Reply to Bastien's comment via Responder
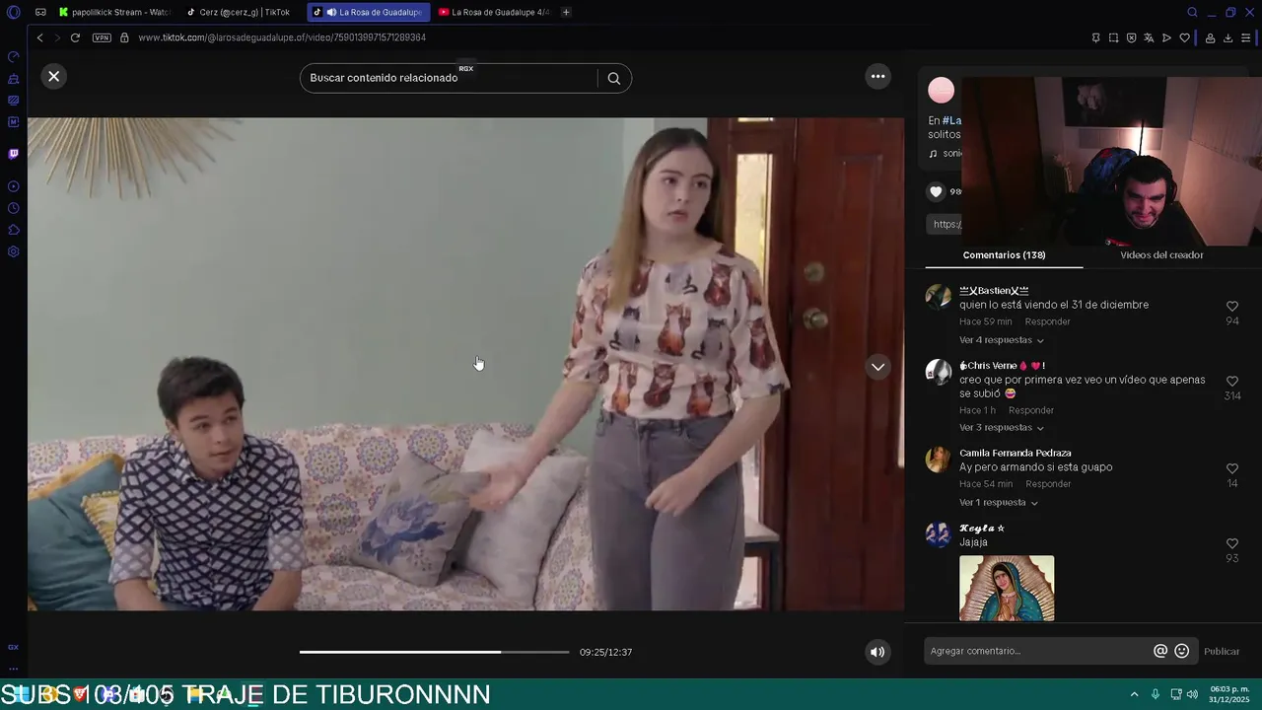This screenshot has height=710, width=1262. pos(1047,321)
